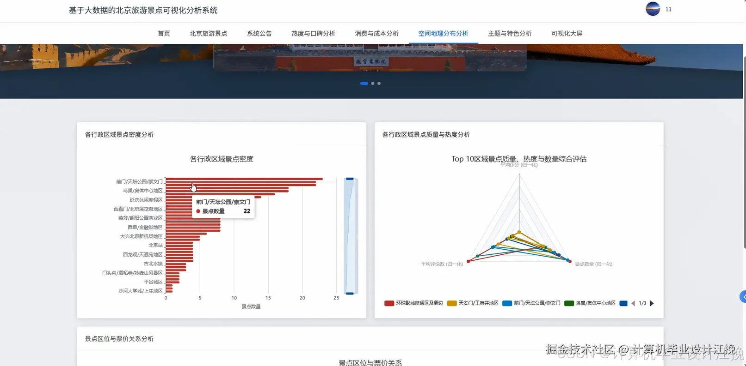746x366 pixels.
Task: Click the 各行政区域景点密度 chart title
Action: (222, 159)
